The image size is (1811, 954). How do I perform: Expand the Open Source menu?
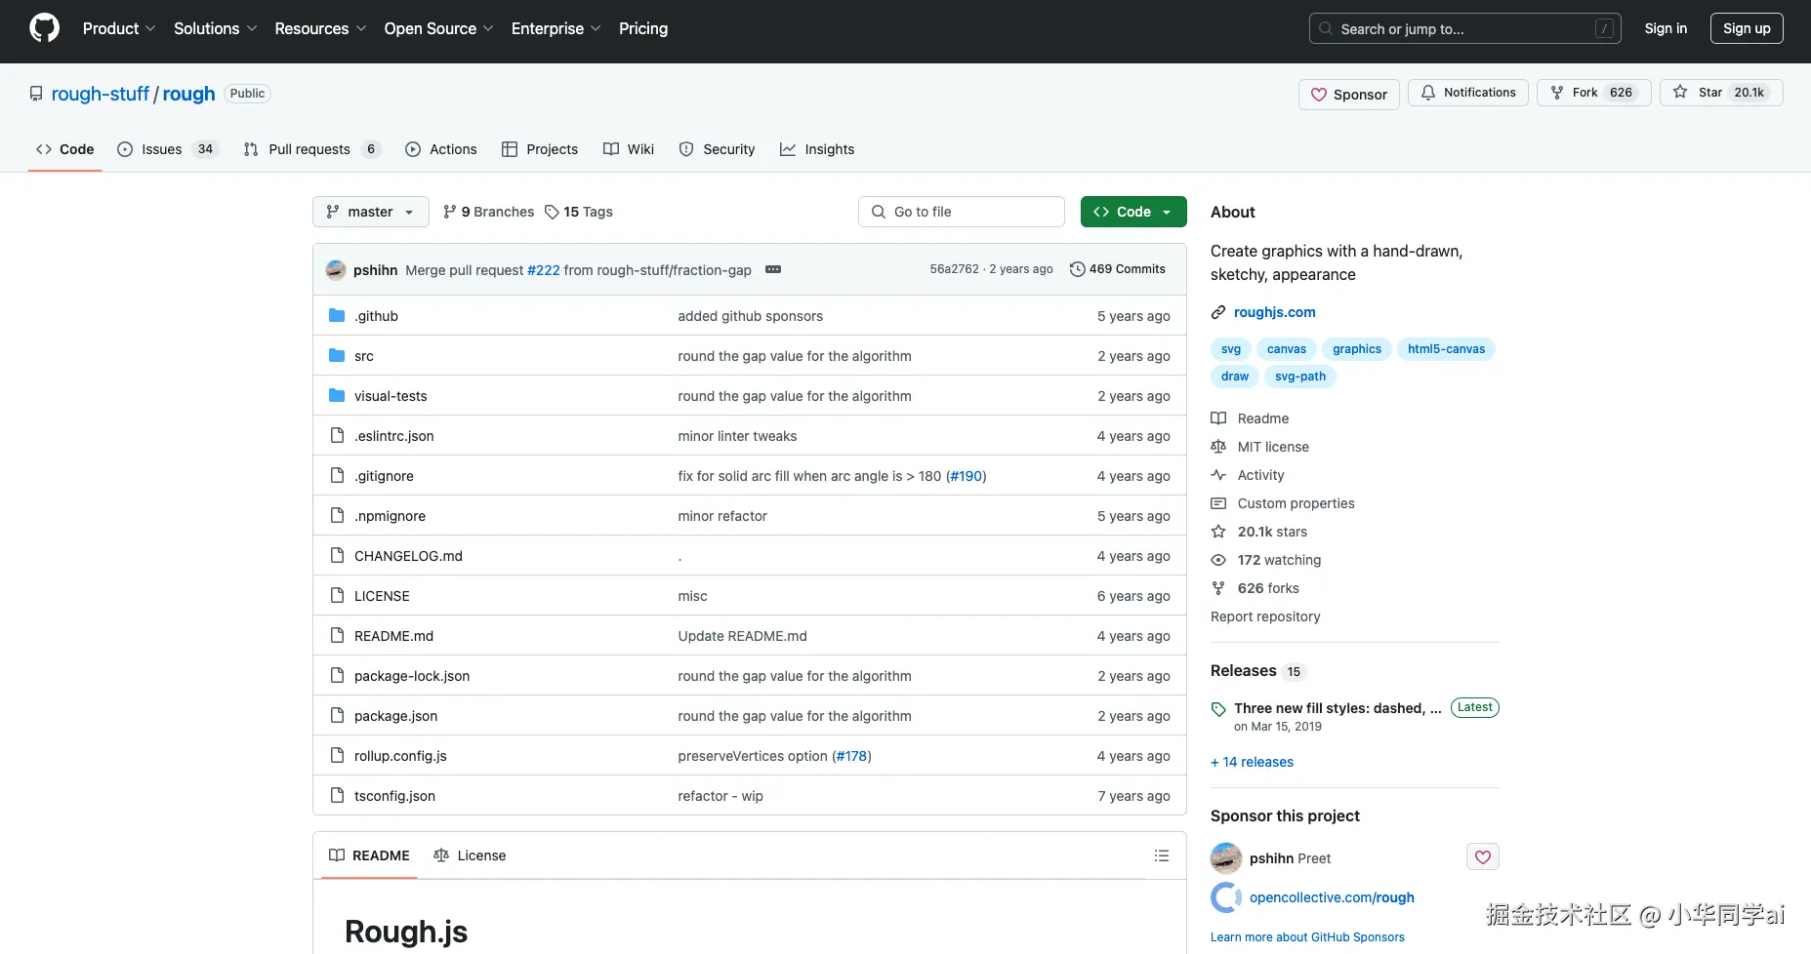tap(439, 28)
